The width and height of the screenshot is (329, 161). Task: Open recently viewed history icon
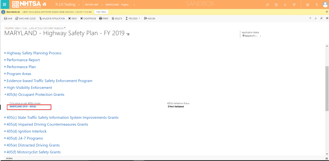point(276,5)
